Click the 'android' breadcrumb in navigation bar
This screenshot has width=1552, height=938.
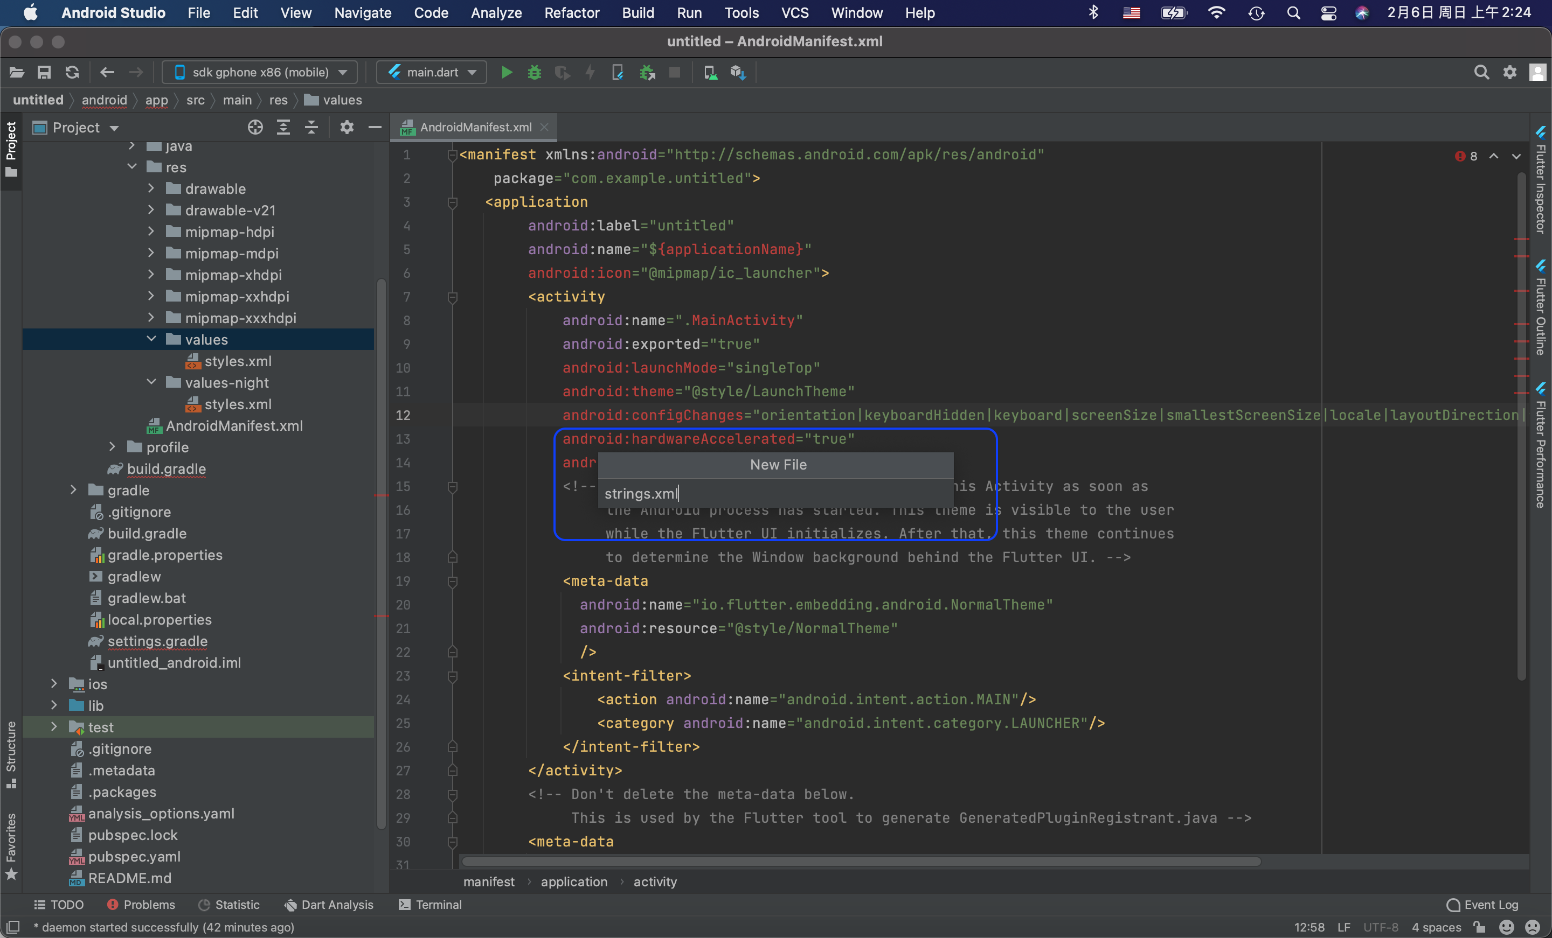tap(105, 100)
